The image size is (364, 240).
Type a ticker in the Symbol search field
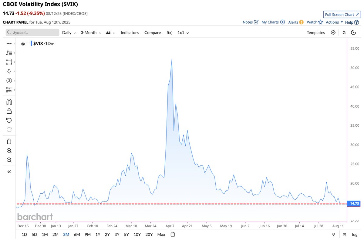coord(32,32)
